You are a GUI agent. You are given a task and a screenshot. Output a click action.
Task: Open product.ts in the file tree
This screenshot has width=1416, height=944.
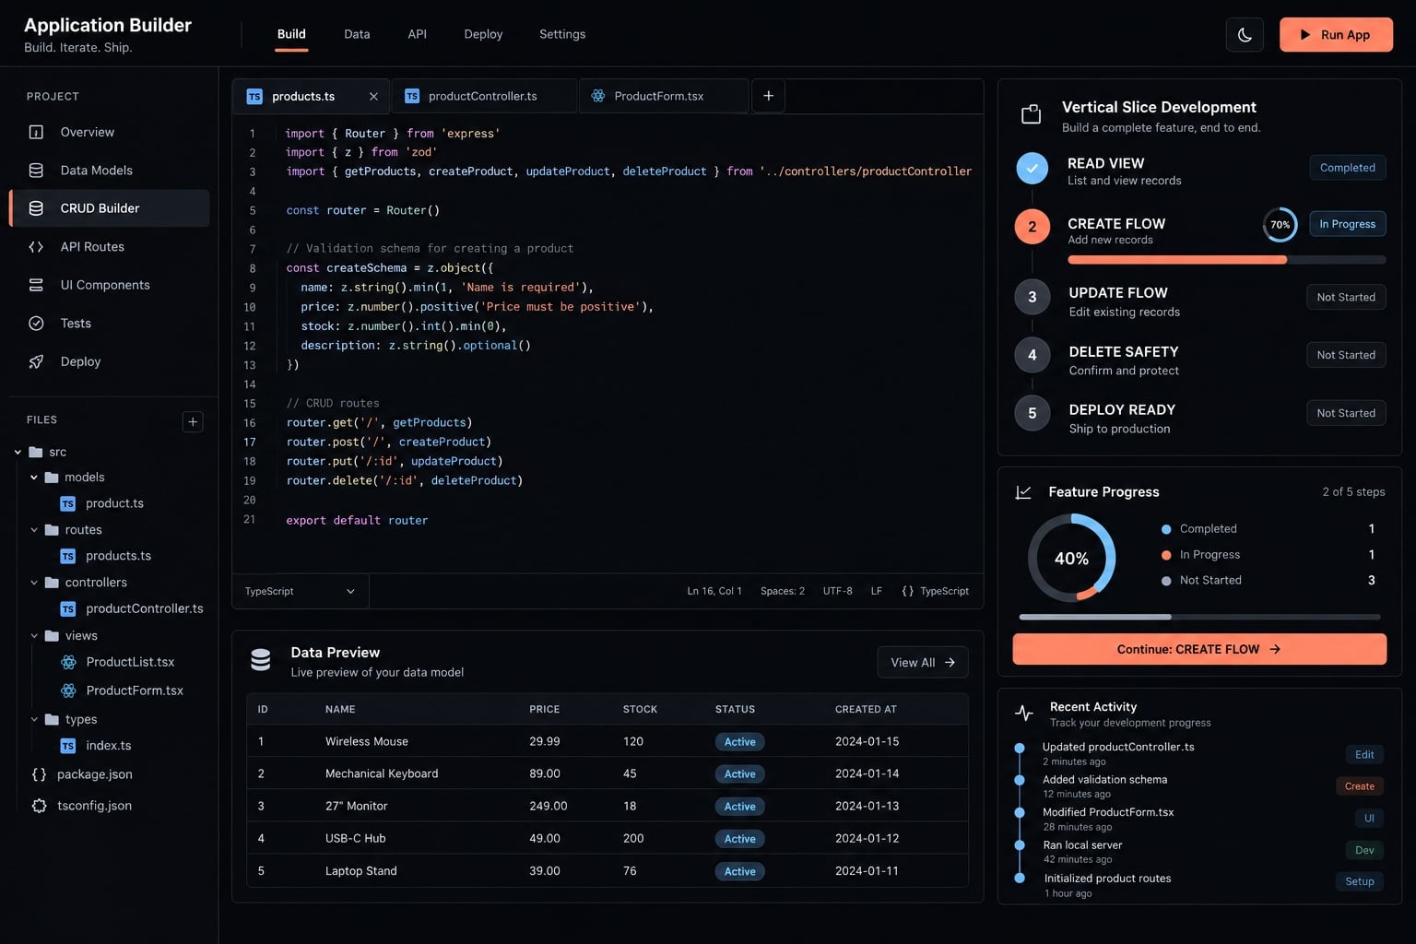(x=114, y=503)
